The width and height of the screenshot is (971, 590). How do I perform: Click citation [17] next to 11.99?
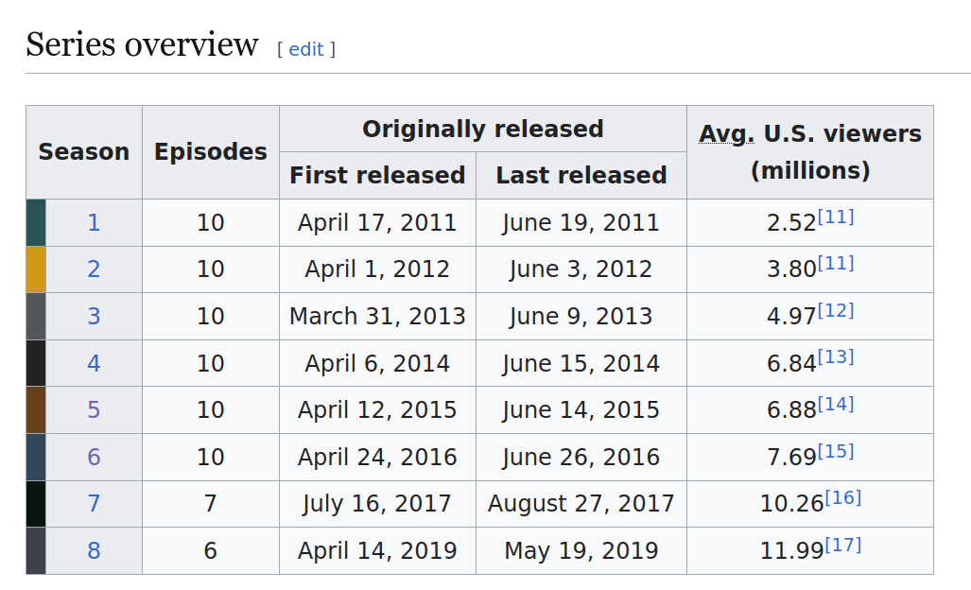pyautogui.click(x=842, y=545)
